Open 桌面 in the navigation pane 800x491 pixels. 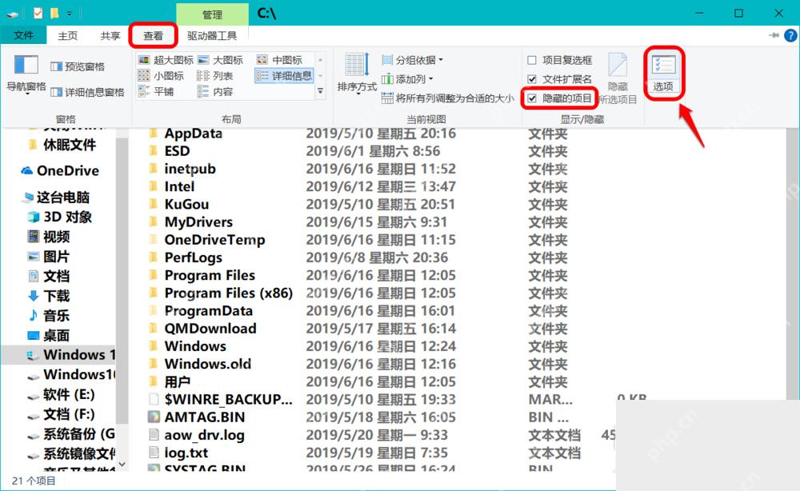click(x=49, y=336)
